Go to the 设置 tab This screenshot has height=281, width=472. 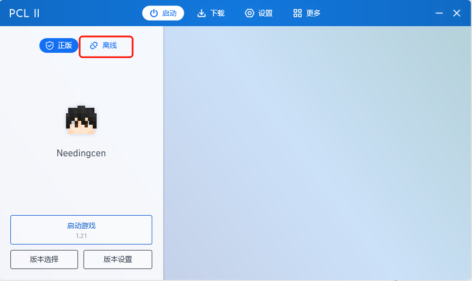(259, 13)
